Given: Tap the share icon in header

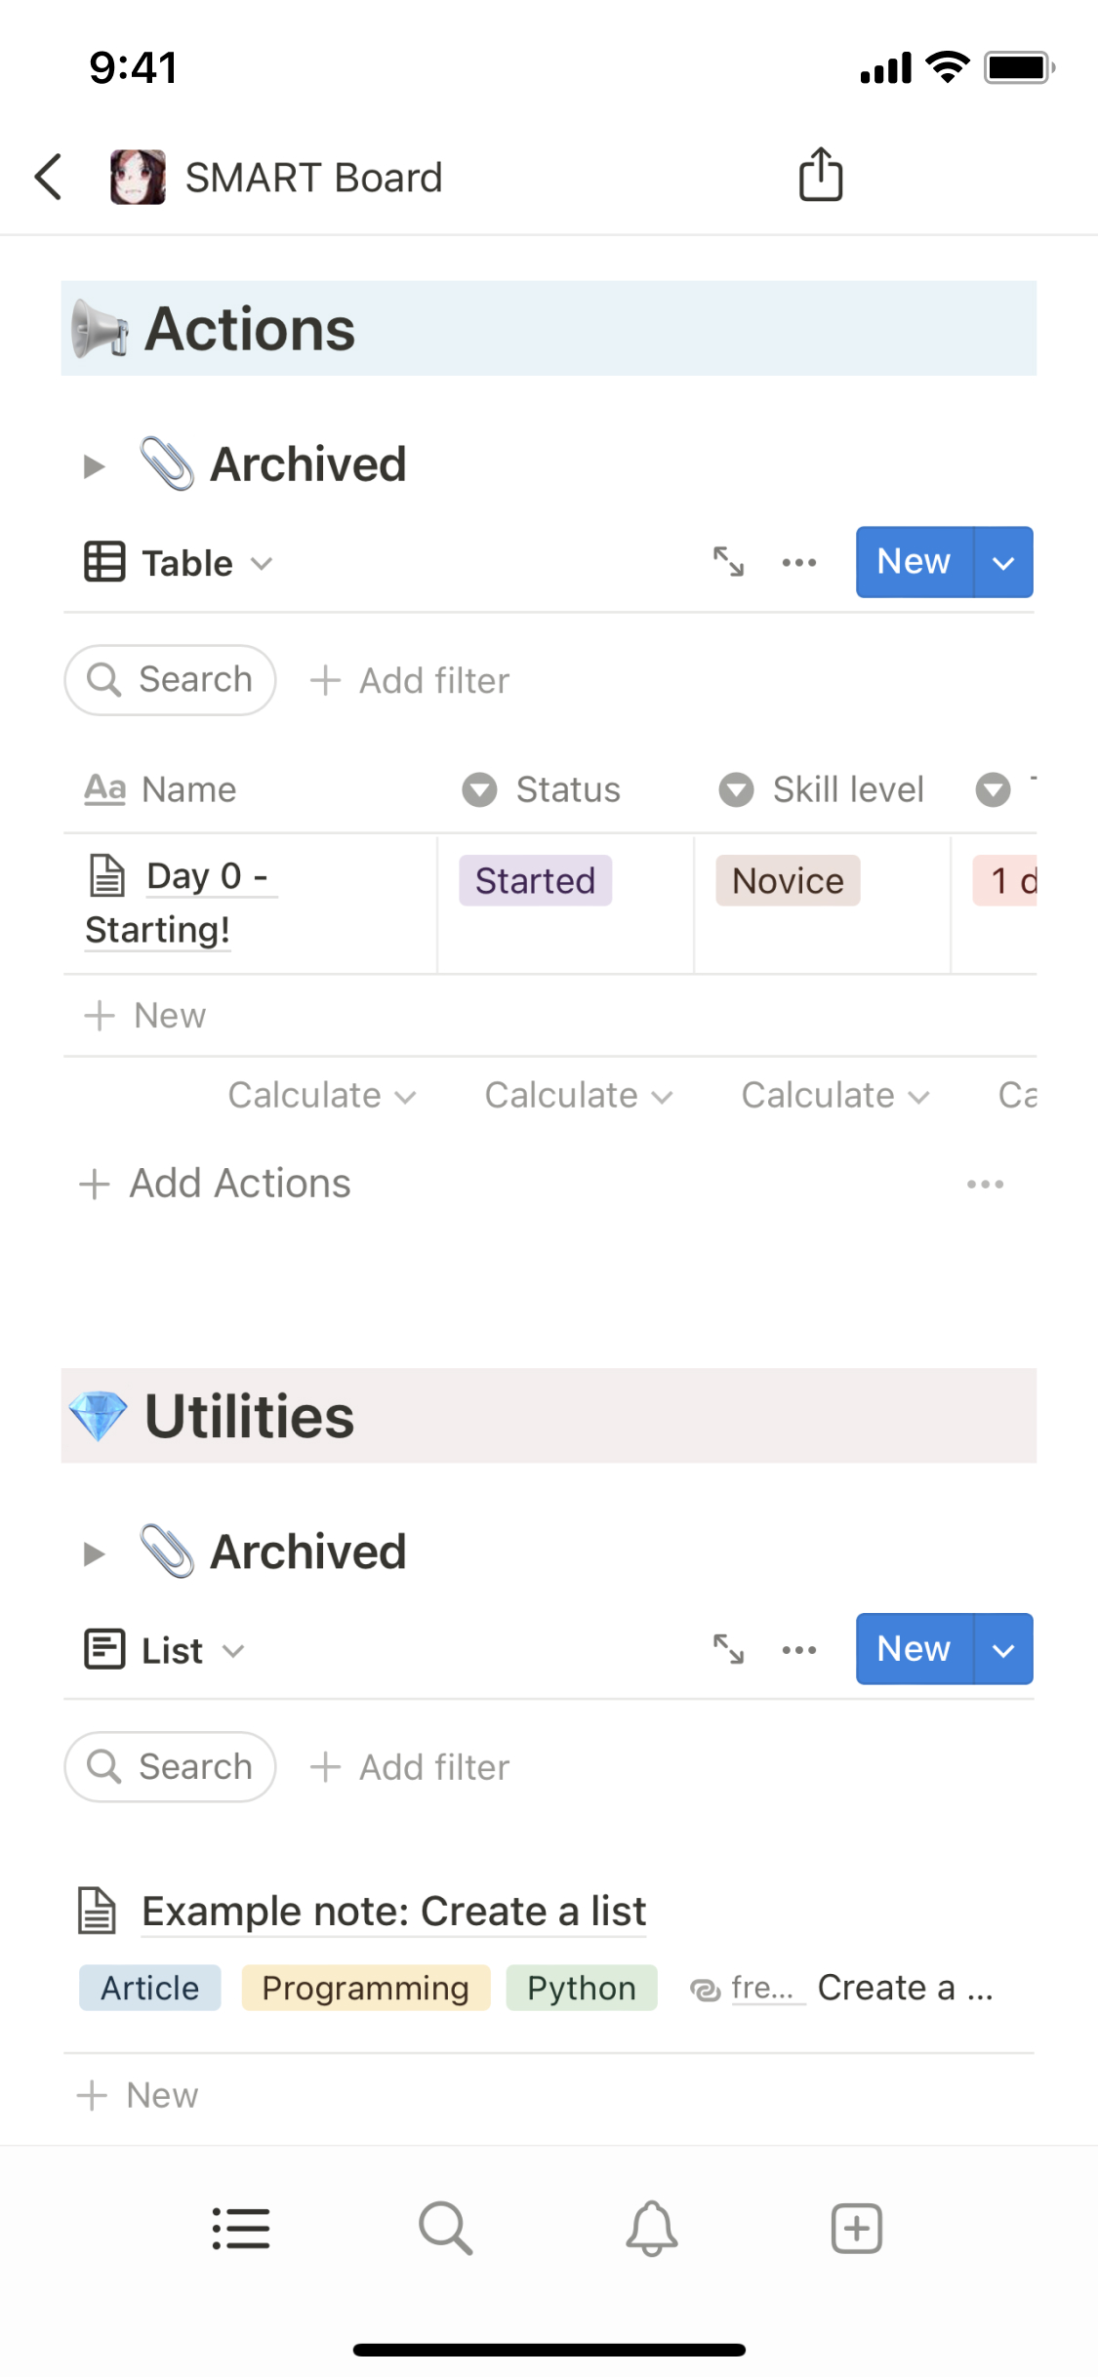Looking at the screenshot, I should [x=820, y=176].
